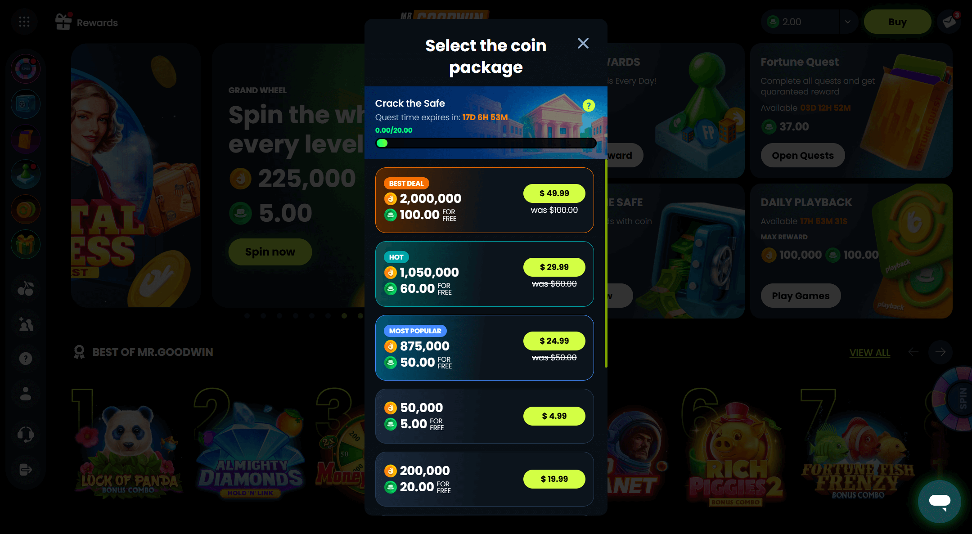Open the live chat bubble
972x534 pixels.
940,501
